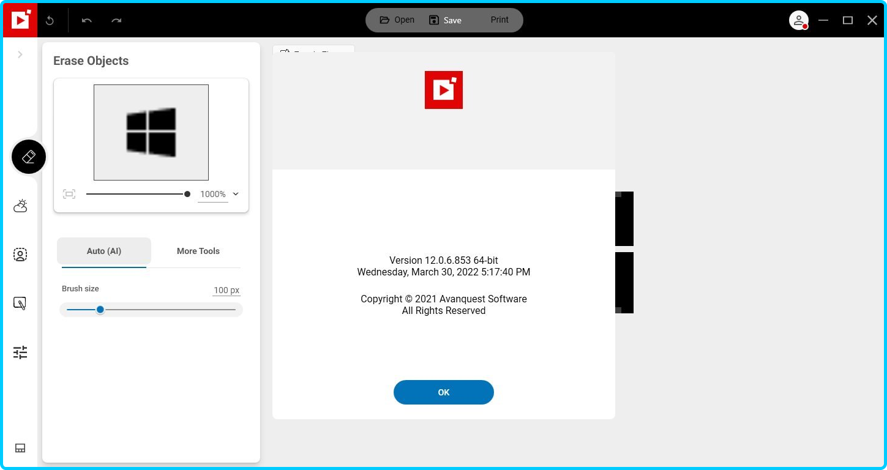Click the Brush size label
This screenshot has height=470, width=887.
coord(80,288)
